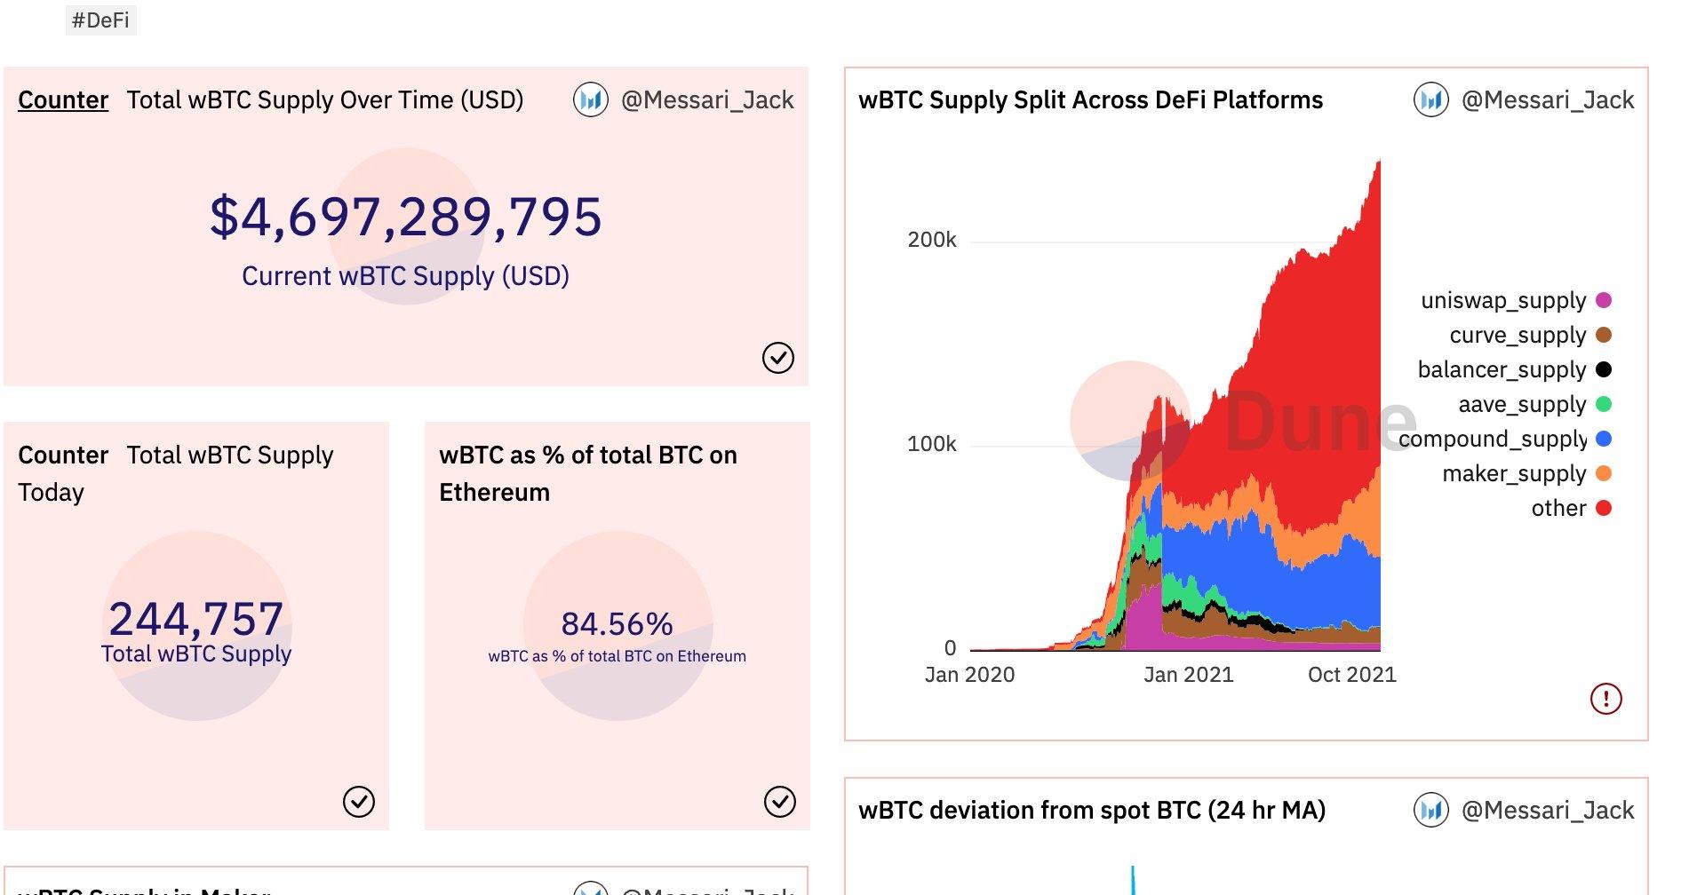The width and height of the screenshot is (1681, 895).
Task: Click the warning exclamation icon on the supply split chart
Action: [1607, 700]
